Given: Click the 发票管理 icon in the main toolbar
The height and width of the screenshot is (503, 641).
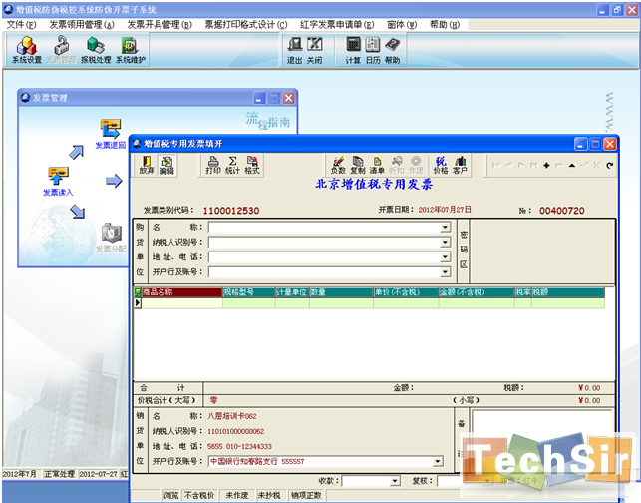Looking at the screenshot, I should click(61, 50).
